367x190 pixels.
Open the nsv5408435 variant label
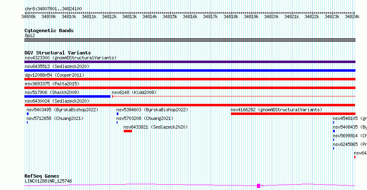pos(350,127)
